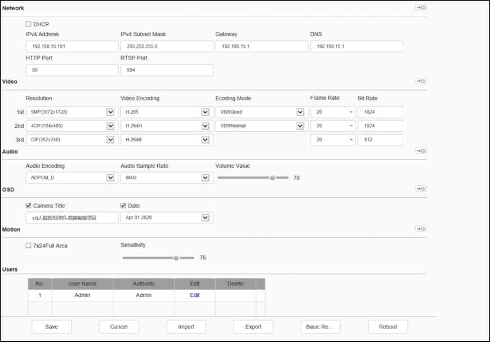
Task: Click the IPv4 Address input field
Action: pyautogui.click(x=72, y=46)
